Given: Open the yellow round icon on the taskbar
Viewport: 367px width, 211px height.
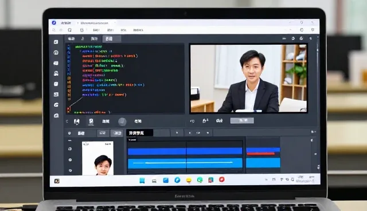Looking at the screenshot, I should (x=189, y=180).
